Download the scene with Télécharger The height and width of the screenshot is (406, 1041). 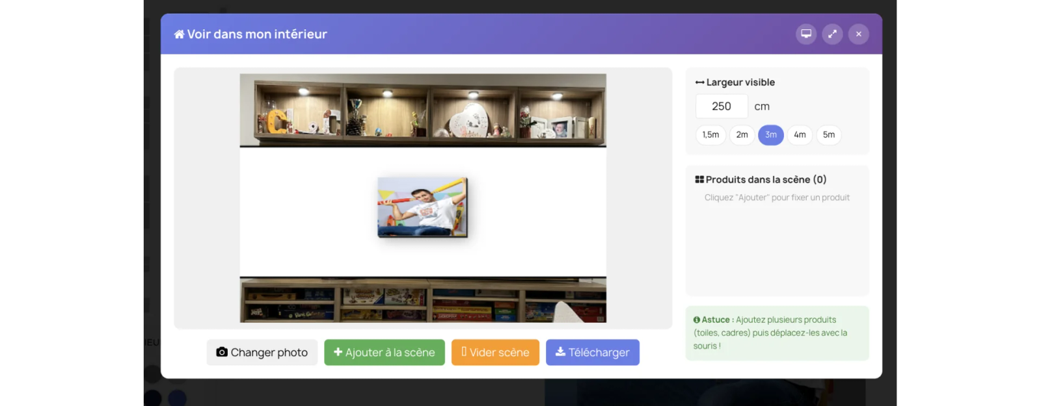[592, 352]
